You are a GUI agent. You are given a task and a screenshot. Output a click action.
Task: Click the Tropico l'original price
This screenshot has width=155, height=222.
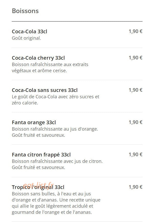point(135,187)
